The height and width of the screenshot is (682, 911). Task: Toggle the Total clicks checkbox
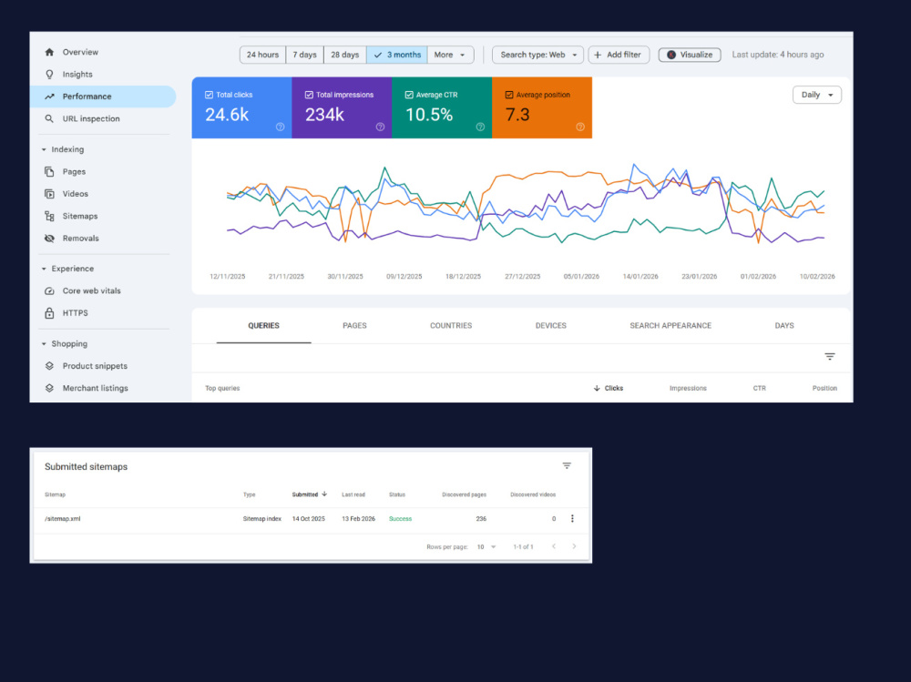[x=210, y=95]
